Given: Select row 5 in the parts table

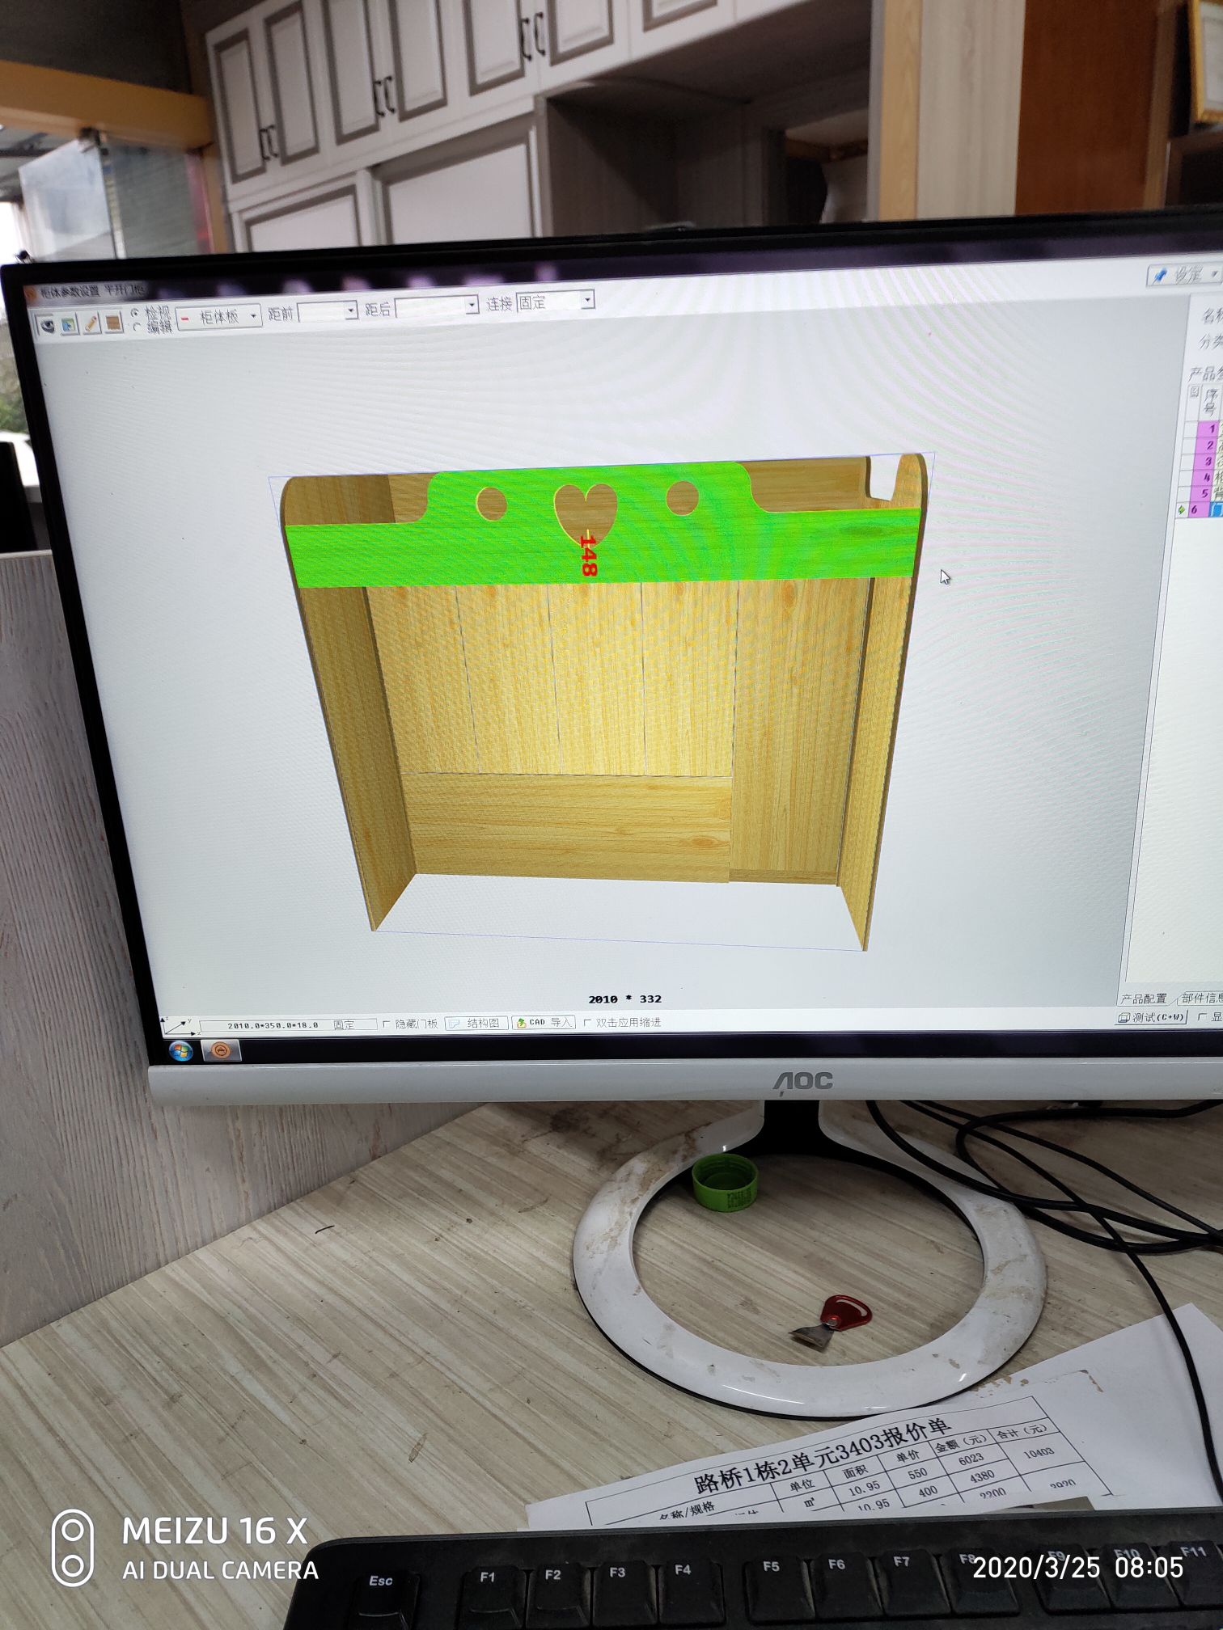Looking at the screenshot, I should click(1205, 493).
